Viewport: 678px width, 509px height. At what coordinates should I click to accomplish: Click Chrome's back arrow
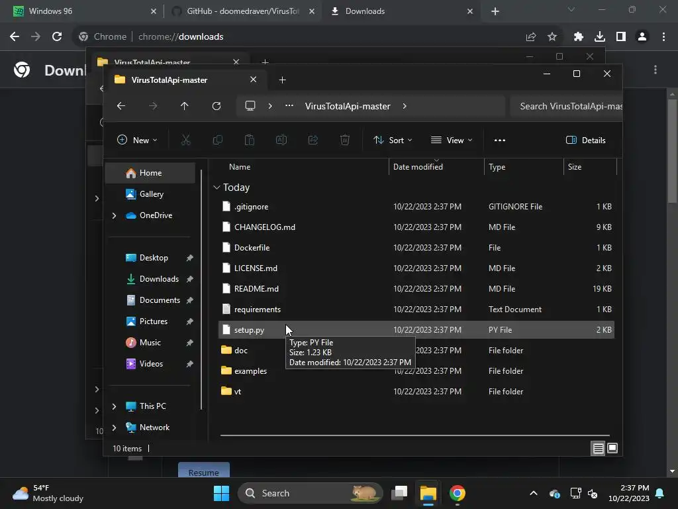coord(15,37)
